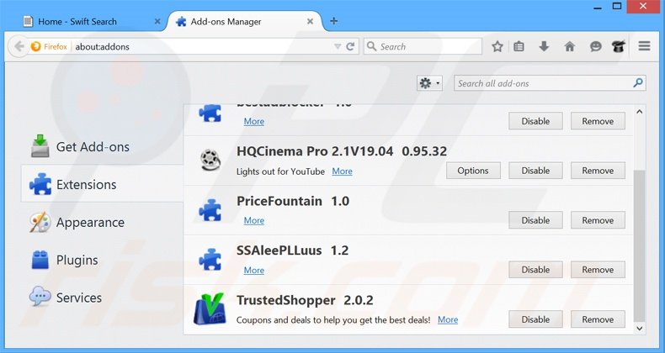Open More link for TrustedShopper

pyautogui.click(x=448, y=319)
